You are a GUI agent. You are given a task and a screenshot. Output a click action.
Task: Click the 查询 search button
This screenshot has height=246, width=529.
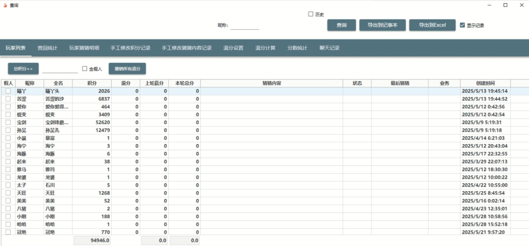(341, 25)
